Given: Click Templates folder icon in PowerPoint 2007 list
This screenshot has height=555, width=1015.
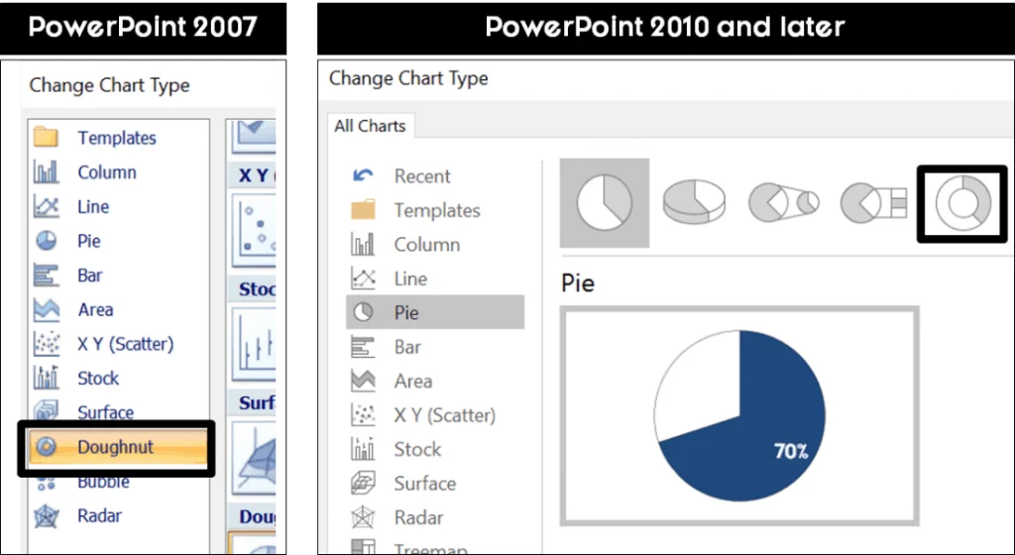Looking at the screenshot, I should click(x=46, y=137).
